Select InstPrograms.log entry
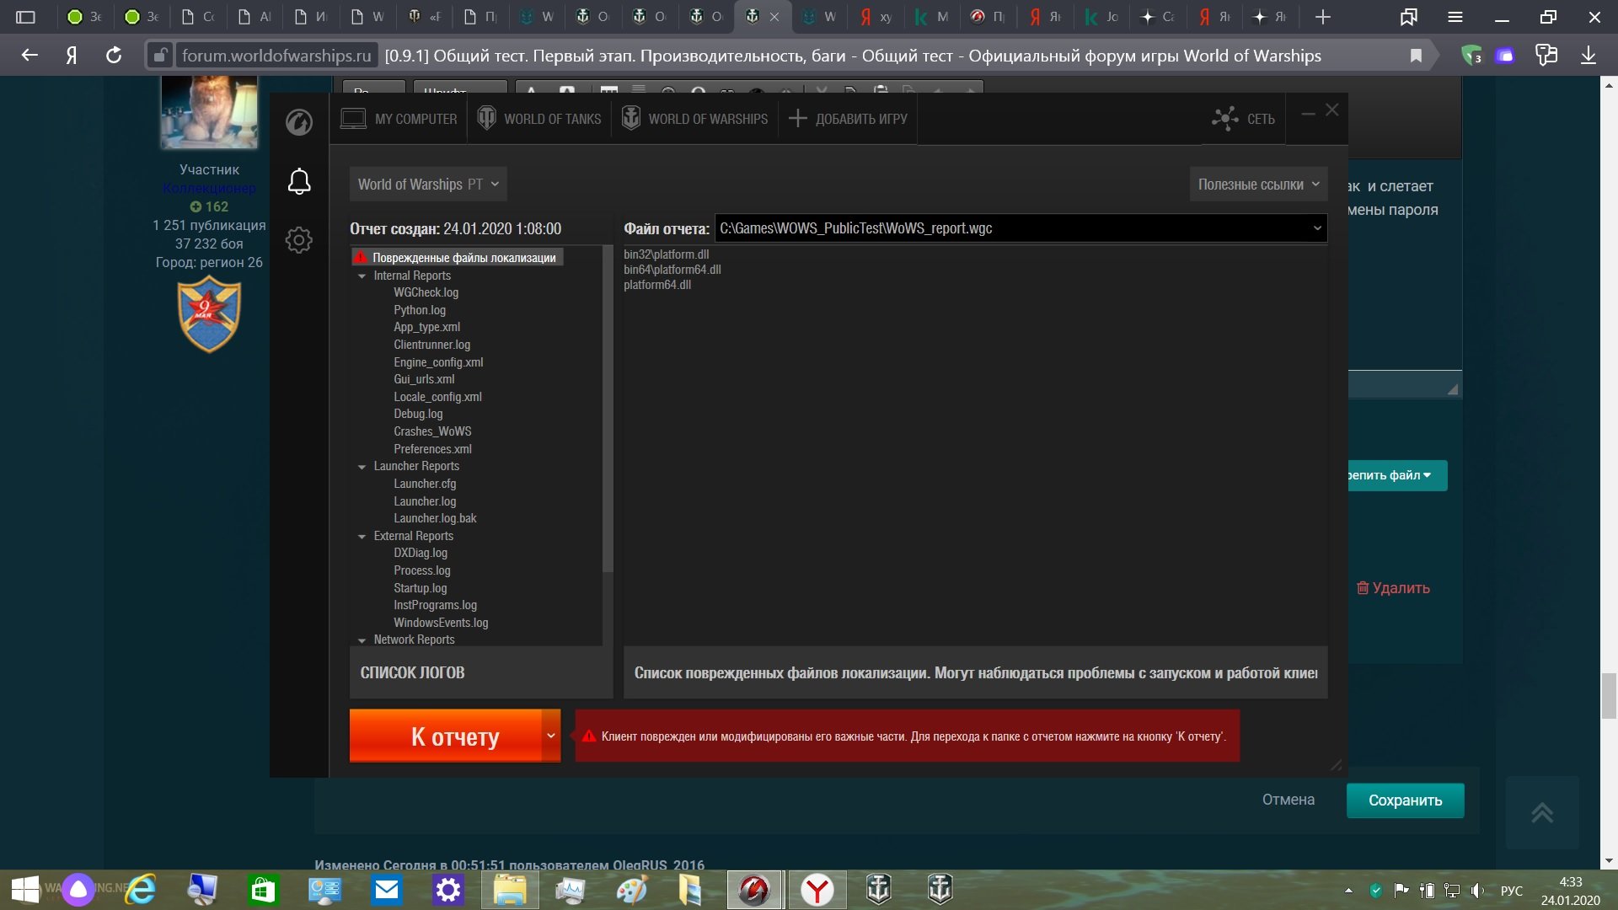Viewport: 1618px width, 910px height. (435, 605)
